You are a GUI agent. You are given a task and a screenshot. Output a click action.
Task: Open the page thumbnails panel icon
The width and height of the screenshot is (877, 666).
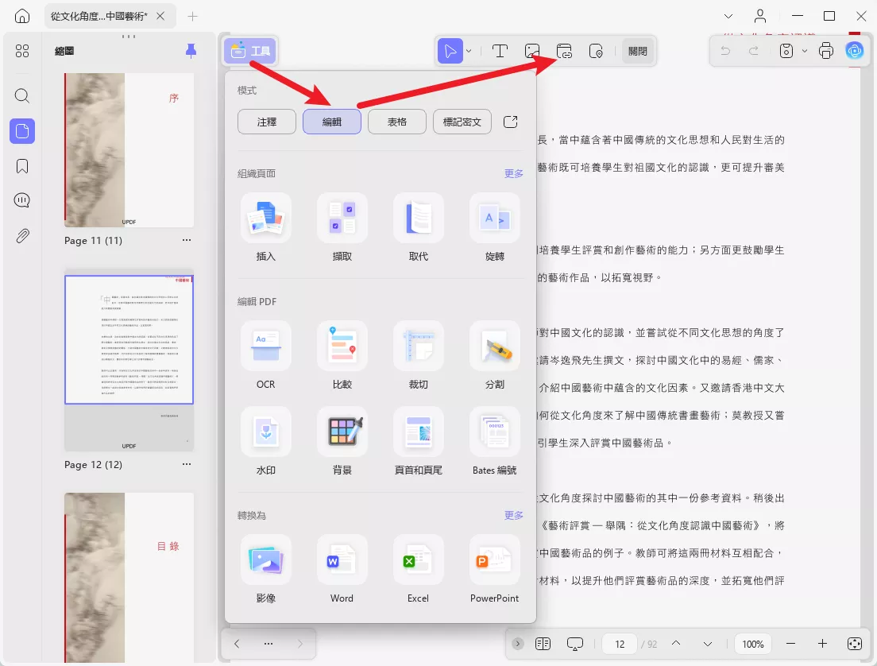pyautogui.click(x=21, y=131)
